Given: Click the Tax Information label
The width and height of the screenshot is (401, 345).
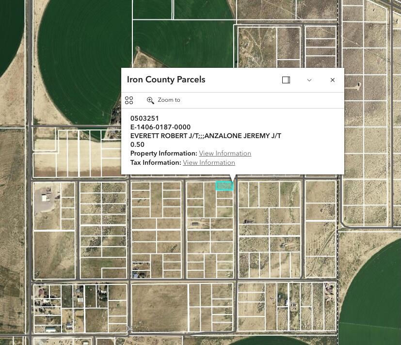Looking at the screenshot, I should coord(156,162).
